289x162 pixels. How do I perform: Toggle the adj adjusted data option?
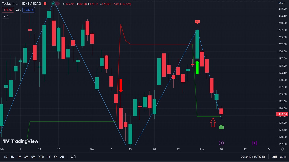point(274,157)
